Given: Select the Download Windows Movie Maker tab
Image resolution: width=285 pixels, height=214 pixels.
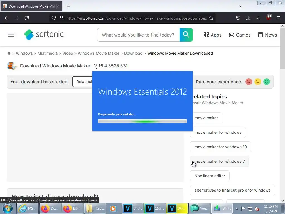Looking at the screenshot, I should [x=31, y=6].
